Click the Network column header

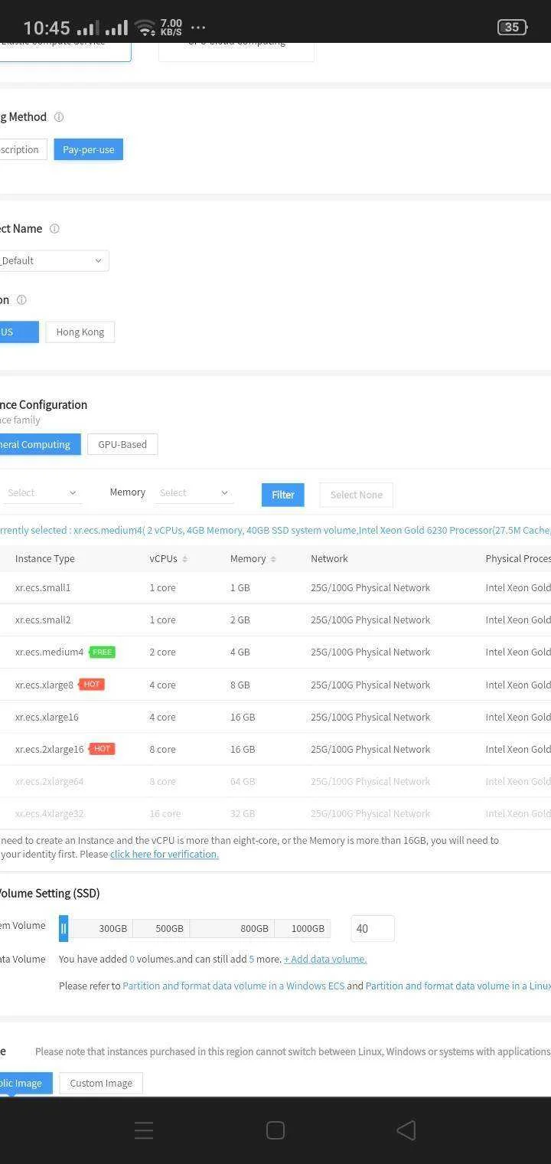(x=329, y=558)
